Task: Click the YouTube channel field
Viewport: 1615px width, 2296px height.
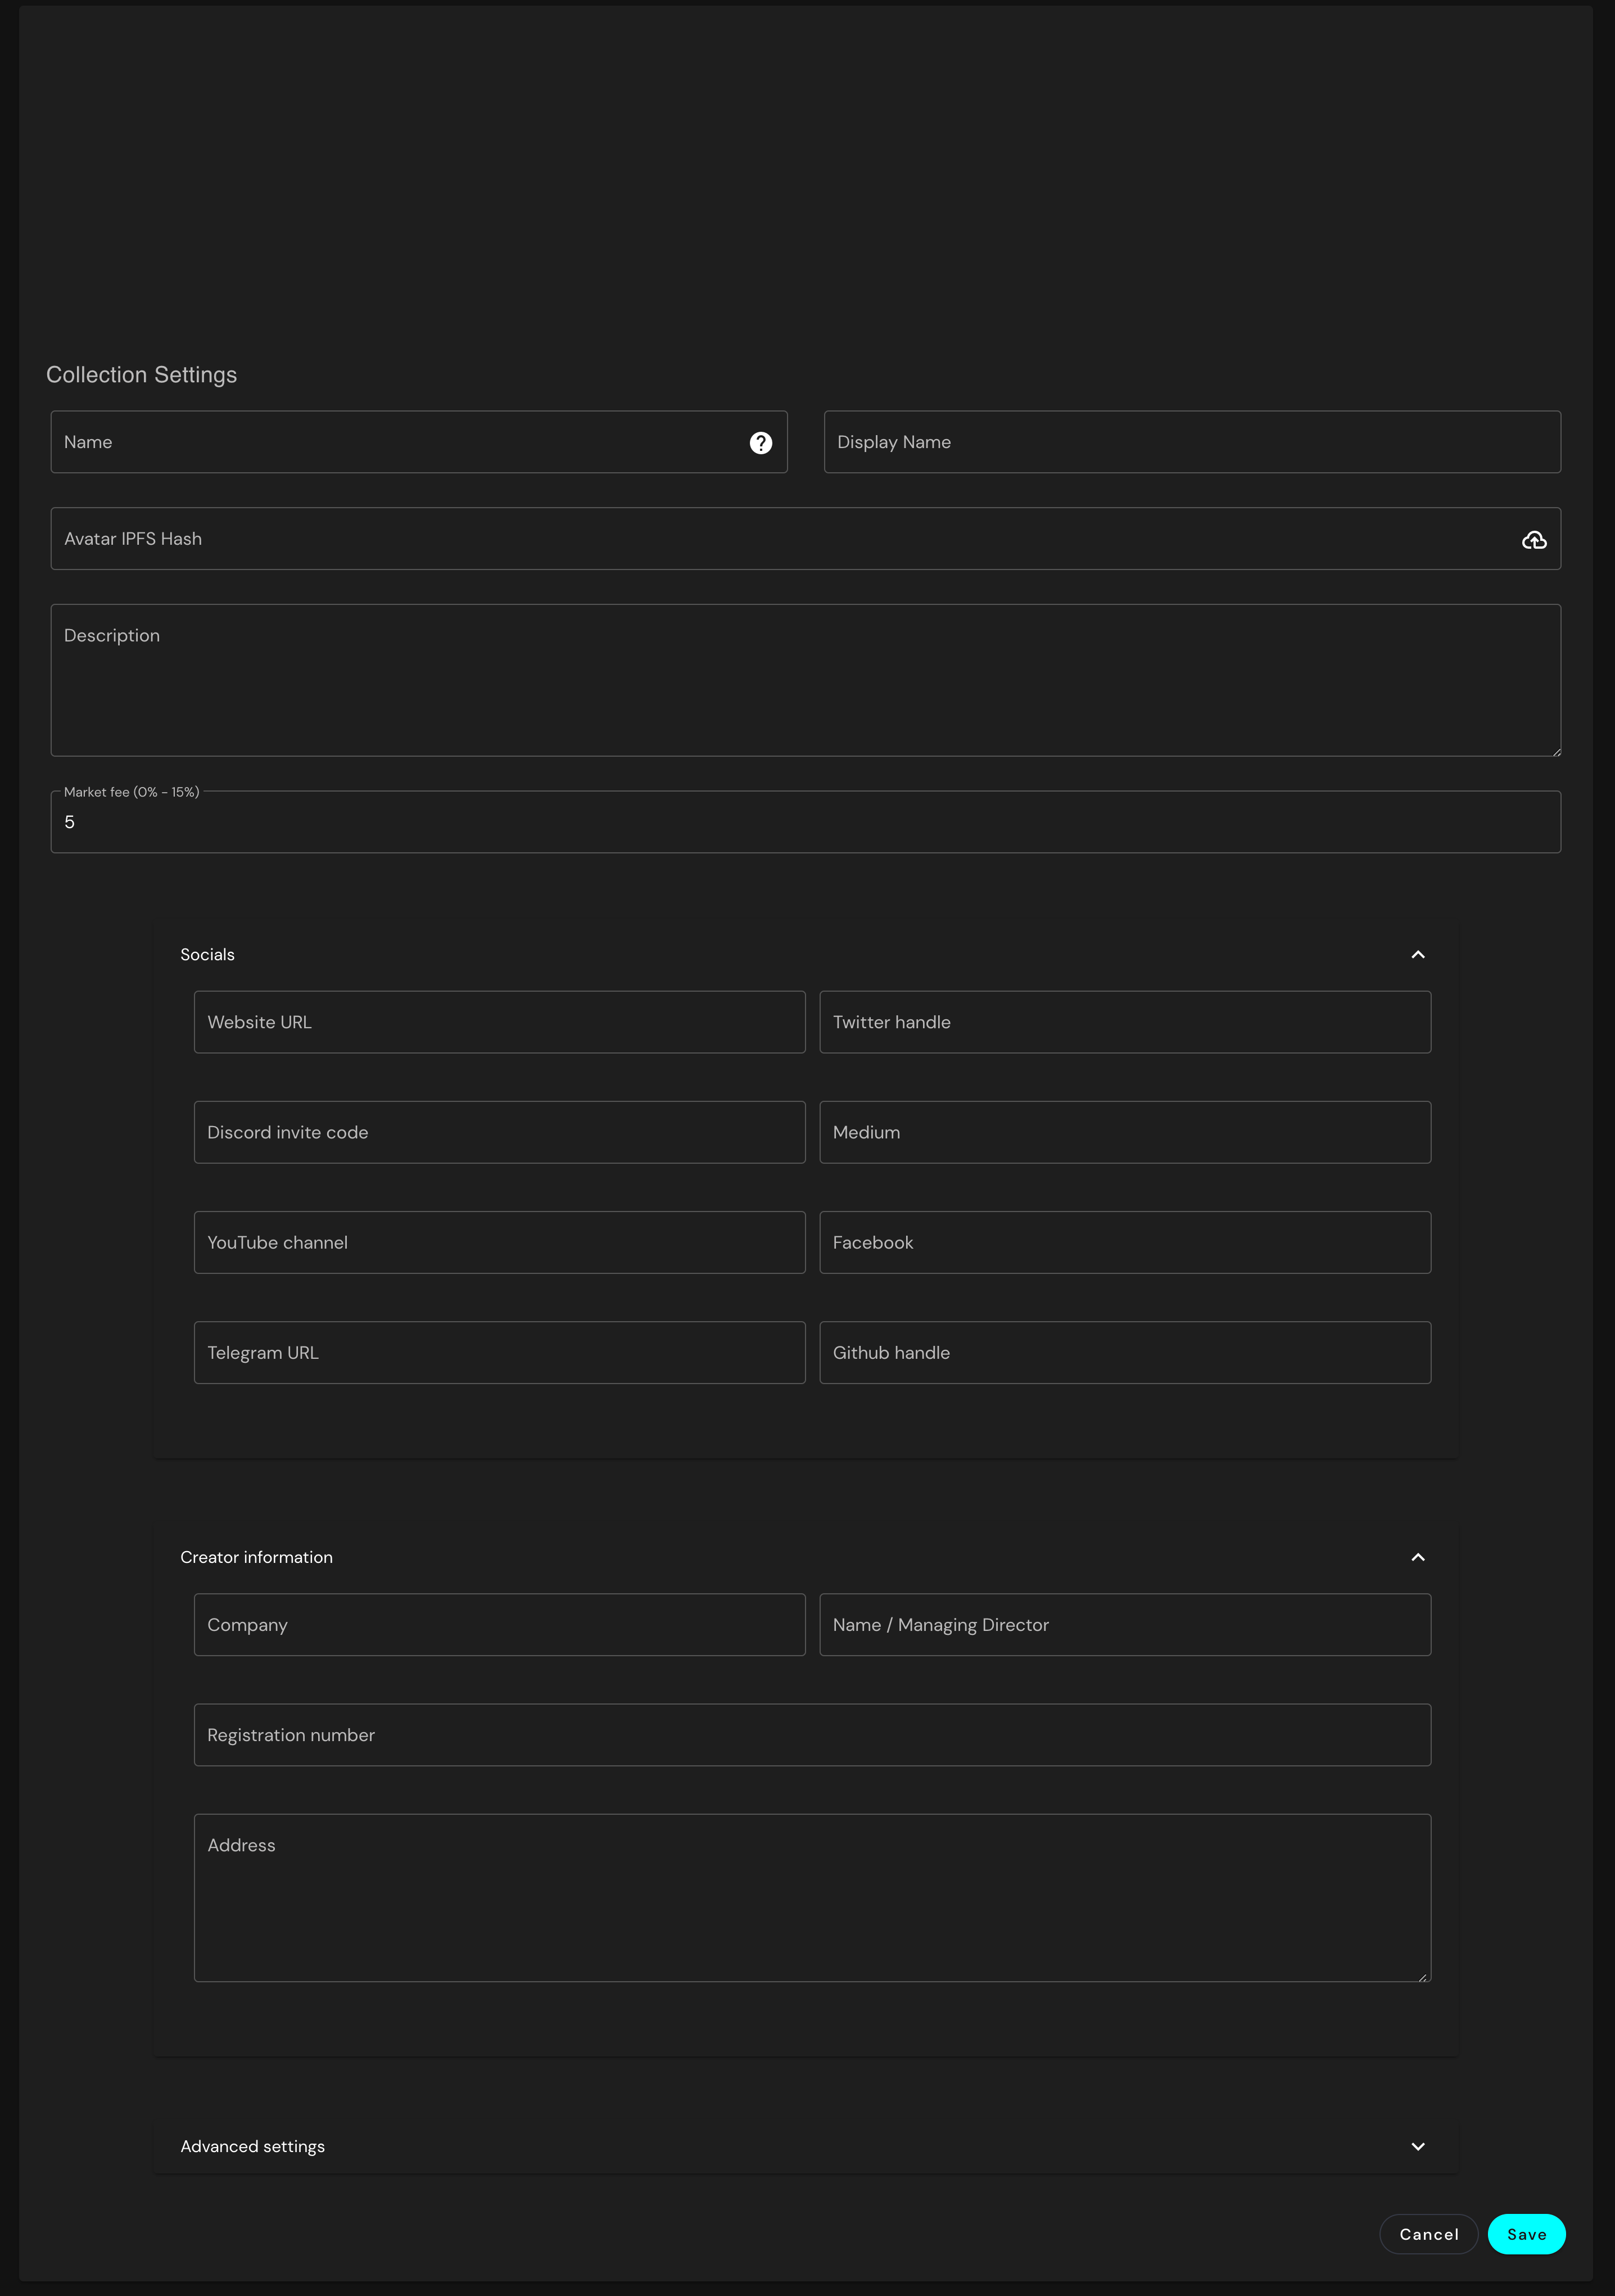Action: pos(499,1242)
